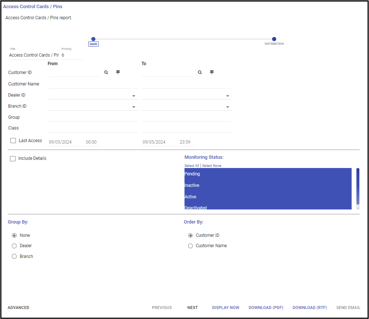Click Class To input field

[187, 128]
